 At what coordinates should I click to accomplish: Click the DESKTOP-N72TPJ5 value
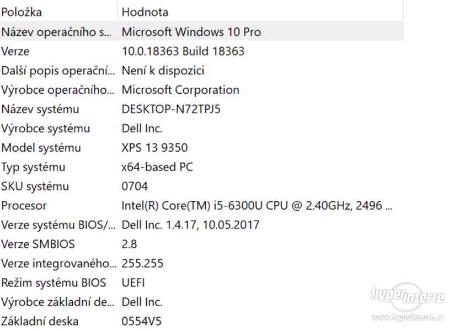(x=171, y=109)
